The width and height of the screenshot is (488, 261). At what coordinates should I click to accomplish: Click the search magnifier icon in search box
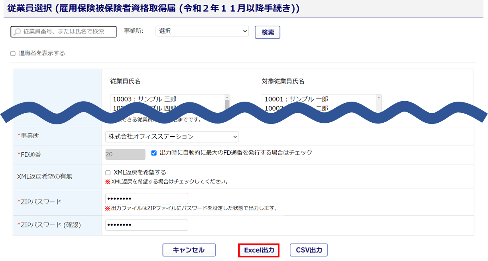[x=17, y=32]
